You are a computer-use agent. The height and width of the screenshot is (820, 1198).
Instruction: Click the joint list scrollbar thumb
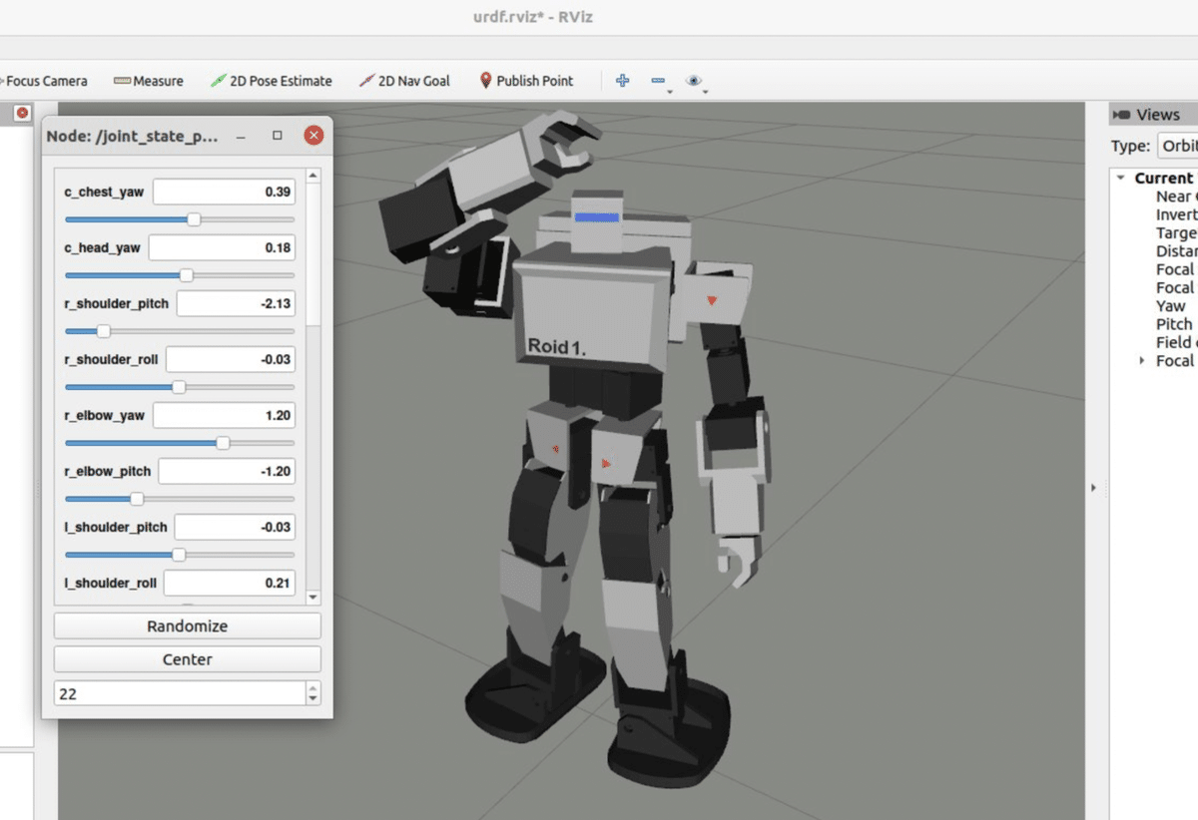tap(313, 254)
